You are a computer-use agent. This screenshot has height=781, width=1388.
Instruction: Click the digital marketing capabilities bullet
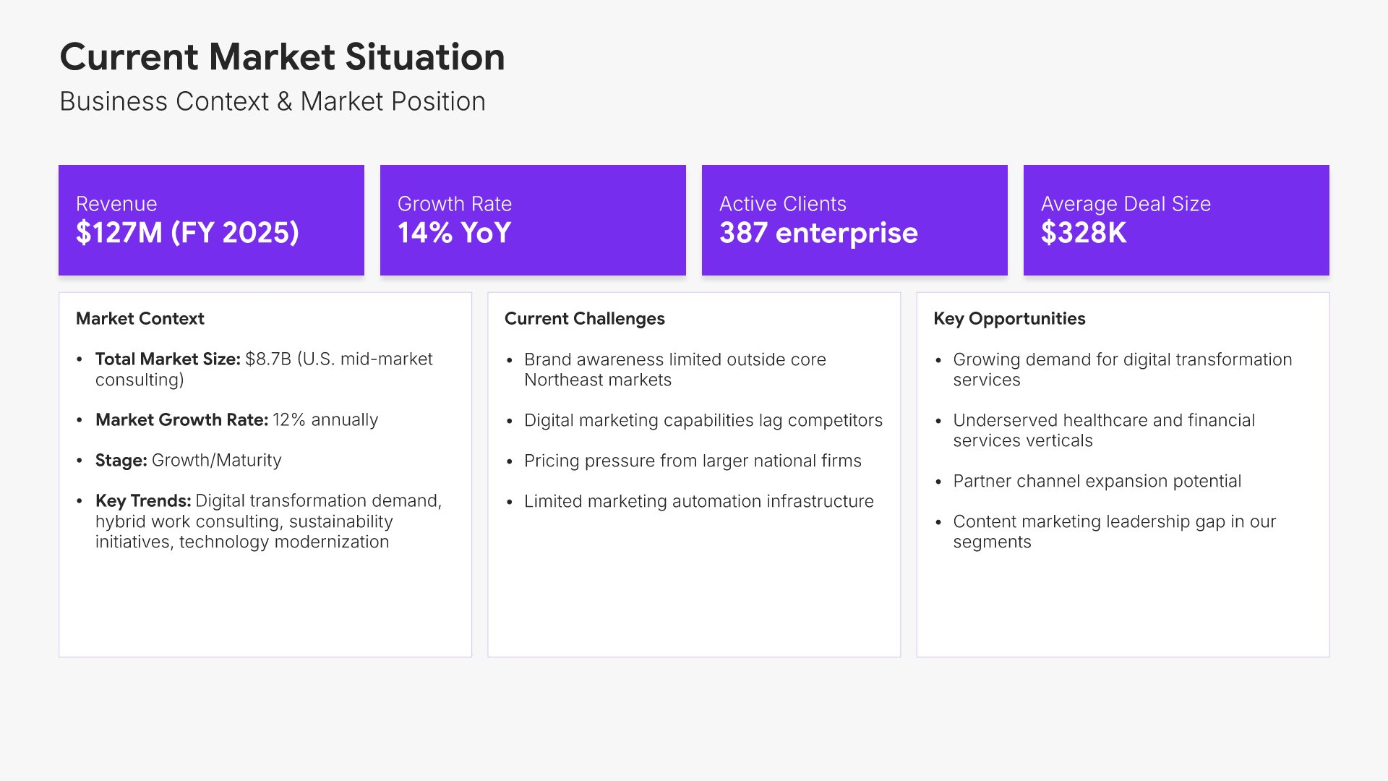[x=703, y=420]
